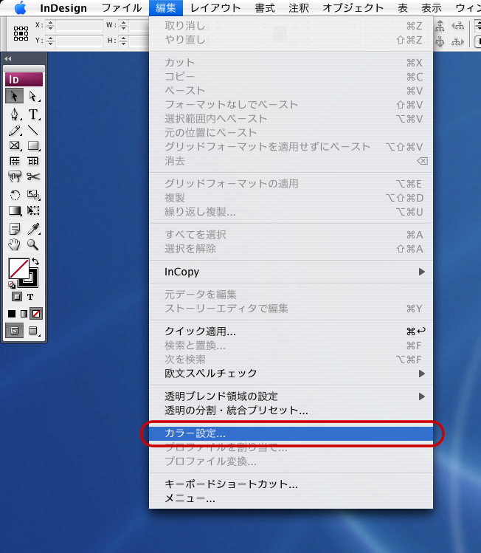481x553 pixels.
Task: Select the Pen tool in the toolbox
Action: (x=15, y=114)
